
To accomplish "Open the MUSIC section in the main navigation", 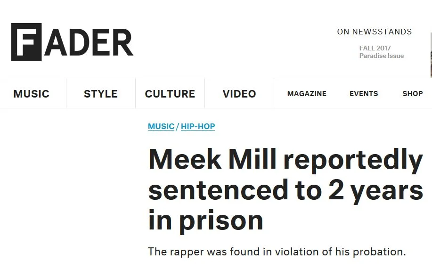I will (x=31, y=94).
